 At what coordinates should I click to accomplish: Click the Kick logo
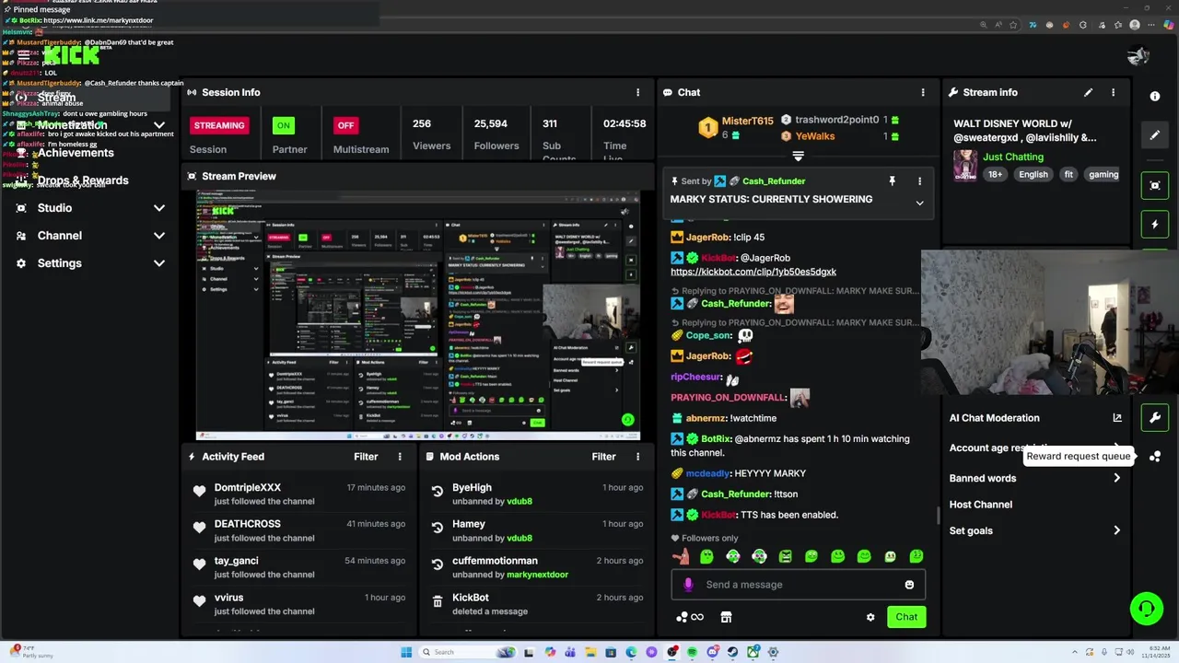[x=72, y=55]
